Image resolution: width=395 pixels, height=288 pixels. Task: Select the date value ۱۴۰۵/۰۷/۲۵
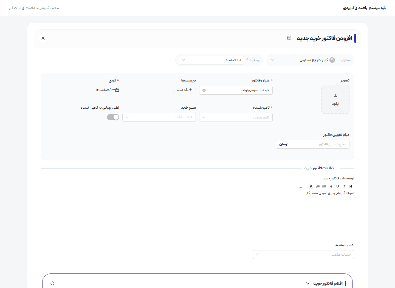(x=106, y=90)
